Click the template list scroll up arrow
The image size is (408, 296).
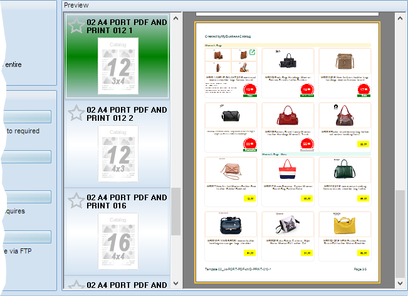click(x=176, y=18)
